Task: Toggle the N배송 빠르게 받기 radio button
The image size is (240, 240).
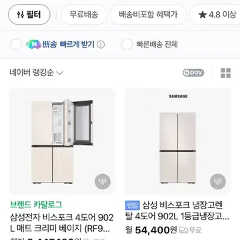Action: [16, 45]
